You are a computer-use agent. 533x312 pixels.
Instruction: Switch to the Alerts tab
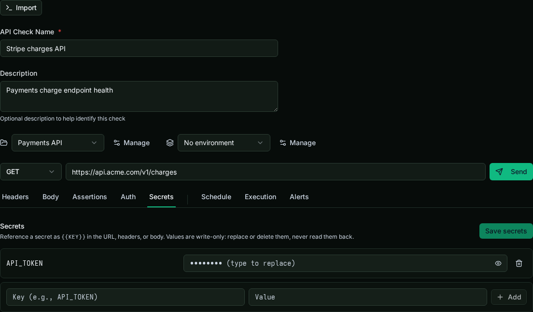299,197
